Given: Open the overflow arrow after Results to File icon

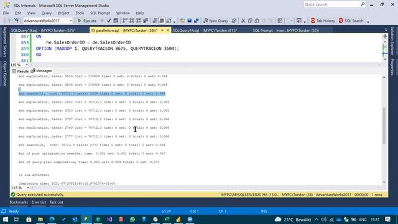Looking at the screenshot, I should coord(174,22).
